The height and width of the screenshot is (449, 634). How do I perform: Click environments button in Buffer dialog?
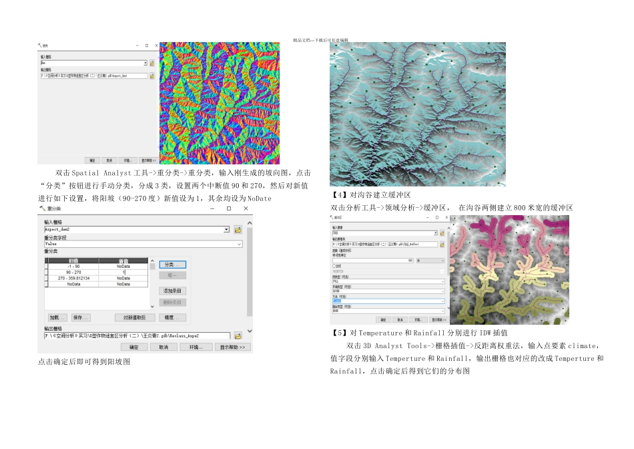click(418, 320)
